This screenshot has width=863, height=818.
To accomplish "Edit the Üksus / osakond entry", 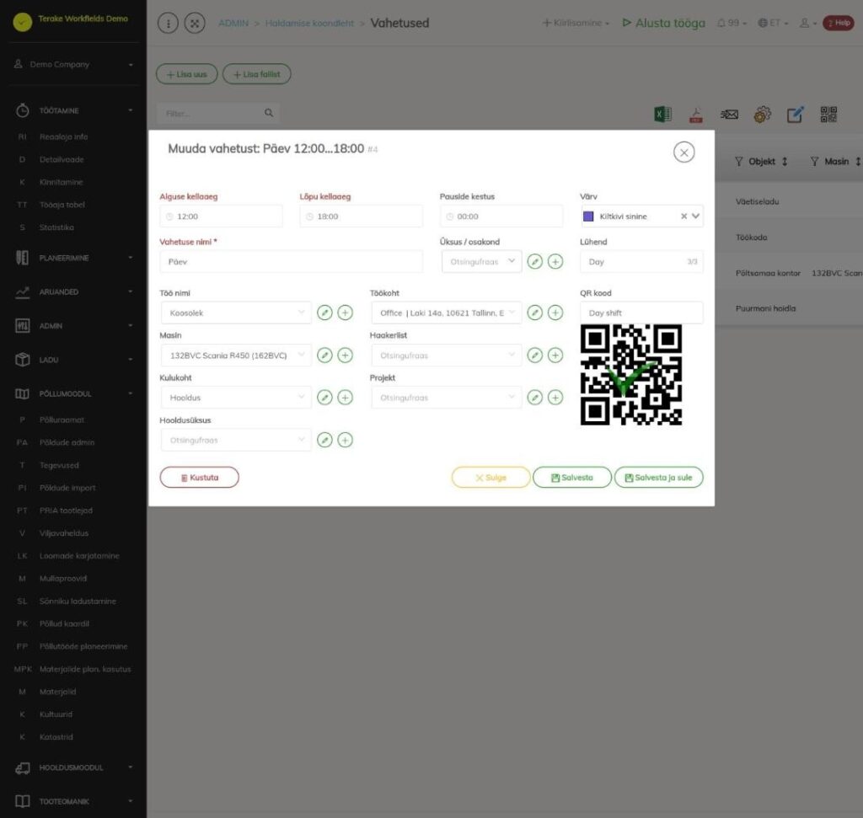I will [535, 261].
